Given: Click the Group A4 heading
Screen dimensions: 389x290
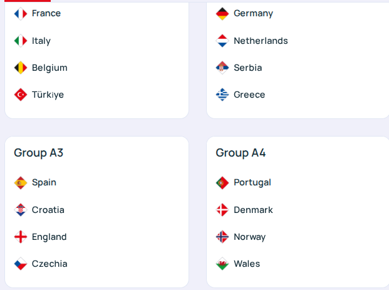Looking at the screenshot, I should point(241,153).
